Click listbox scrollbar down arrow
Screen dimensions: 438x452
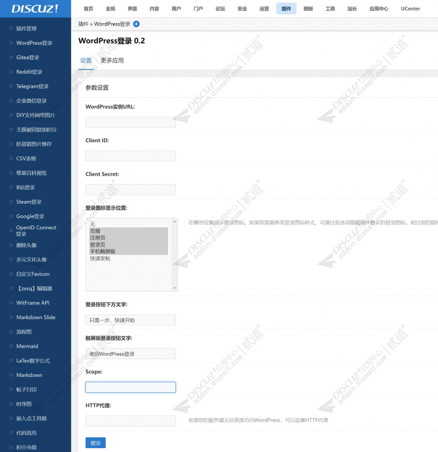click(x=175, y=288)
